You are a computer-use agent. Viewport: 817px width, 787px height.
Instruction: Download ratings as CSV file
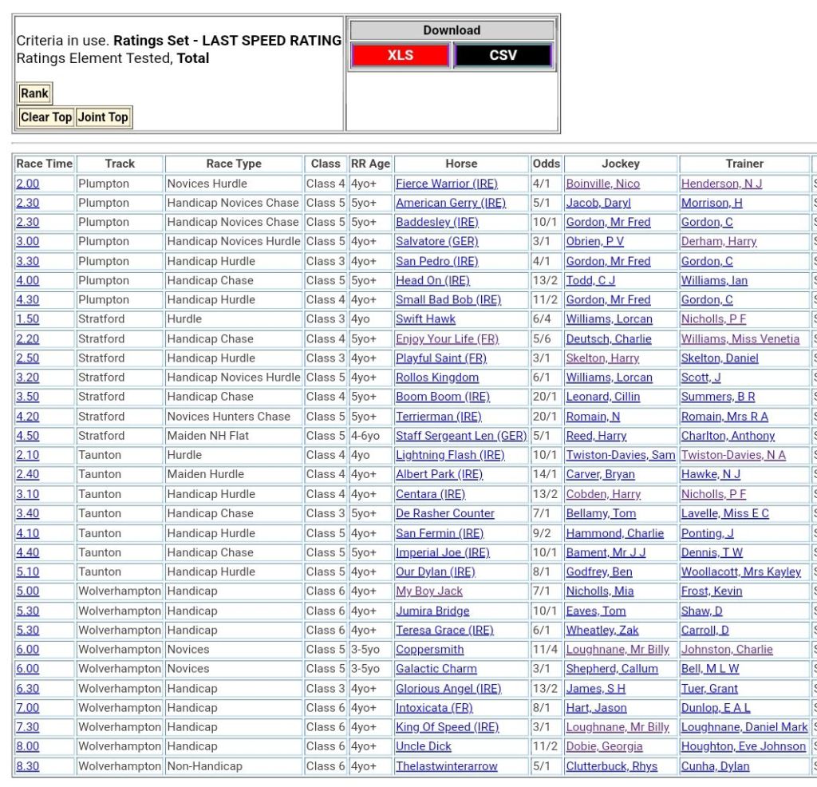tap(503, 55)
